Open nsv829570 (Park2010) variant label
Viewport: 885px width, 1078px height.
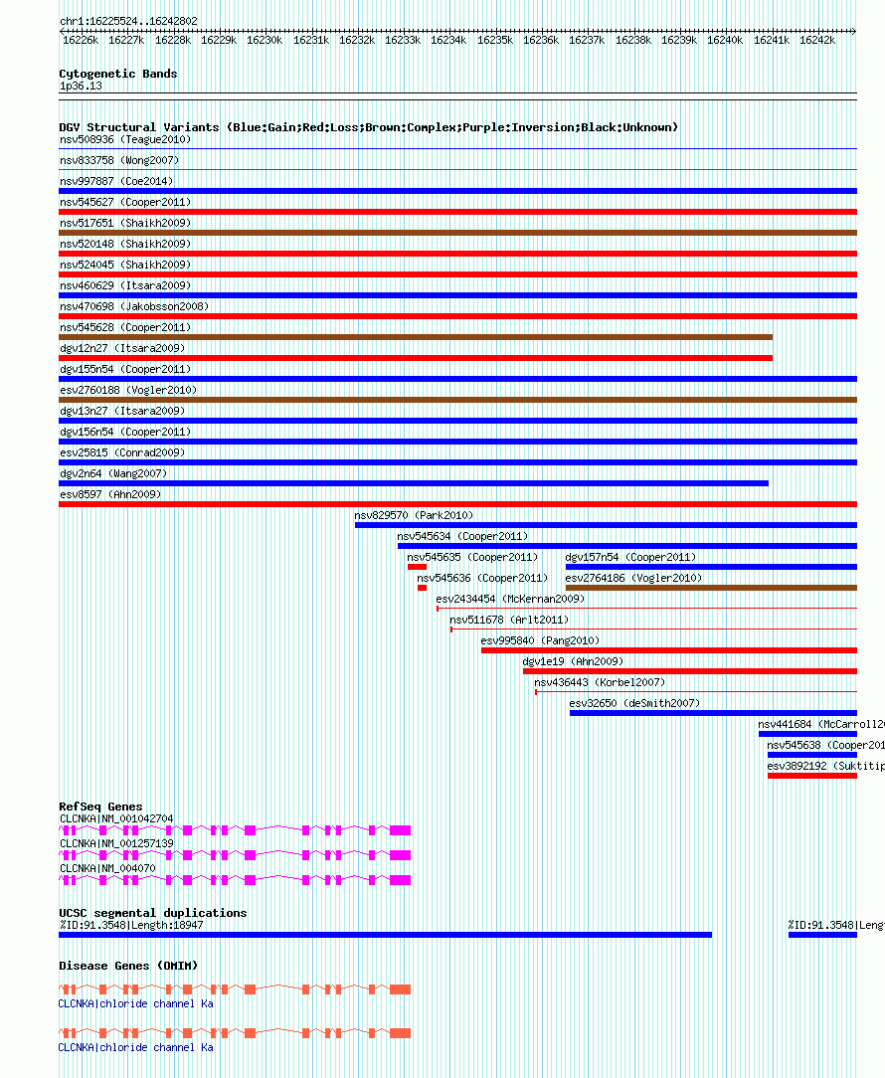pyautogui.click(x=414, y=515)
